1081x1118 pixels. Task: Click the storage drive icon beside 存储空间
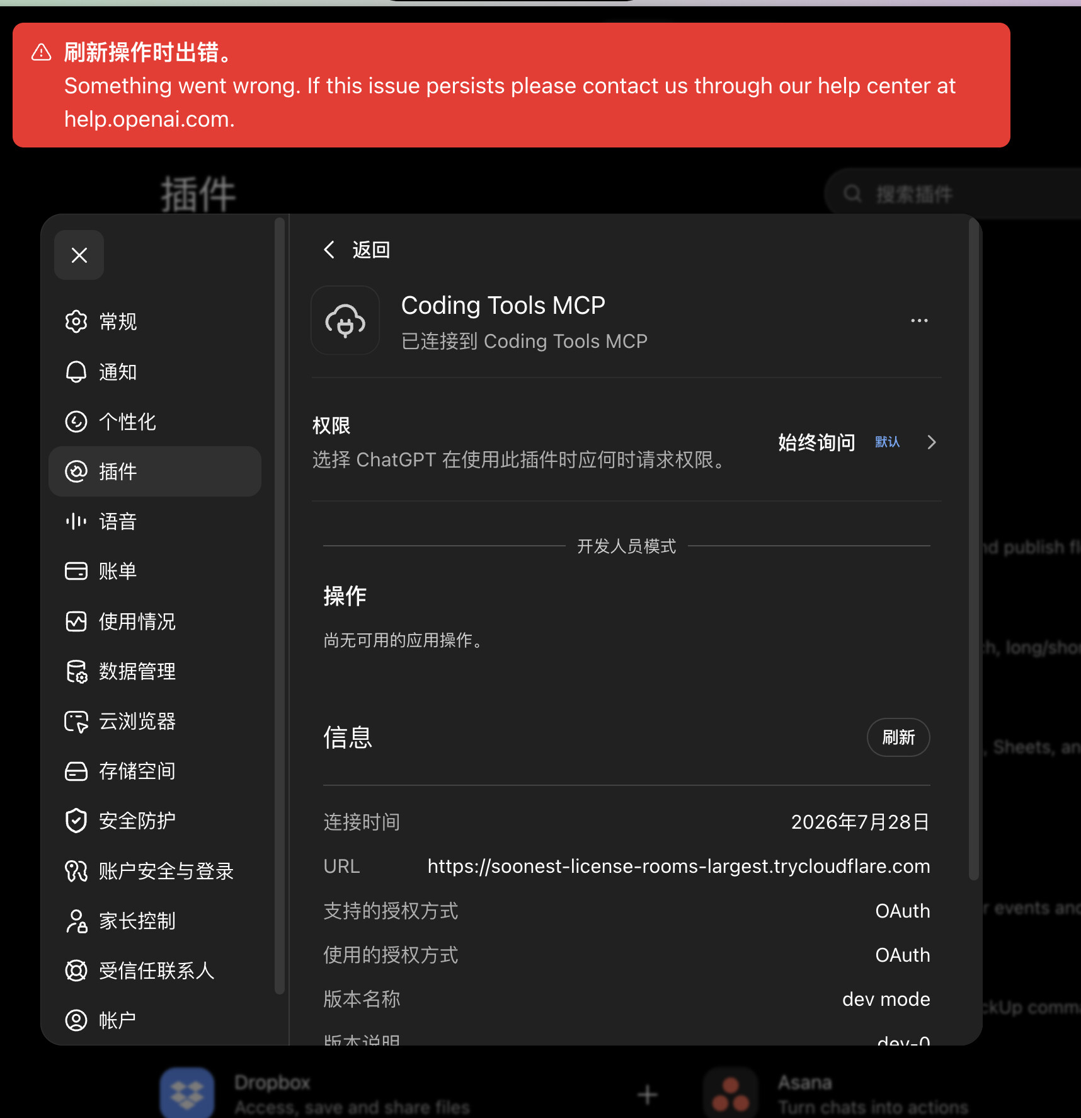coord(76,771)
